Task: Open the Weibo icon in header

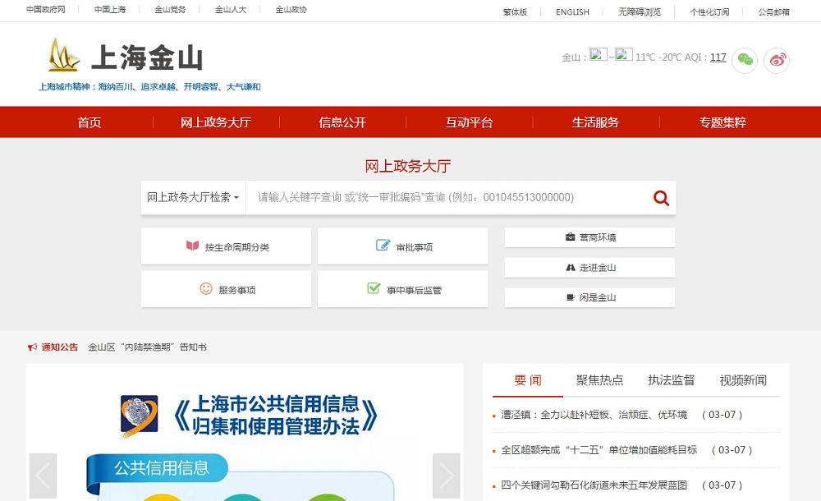Action: click(777, 60)
